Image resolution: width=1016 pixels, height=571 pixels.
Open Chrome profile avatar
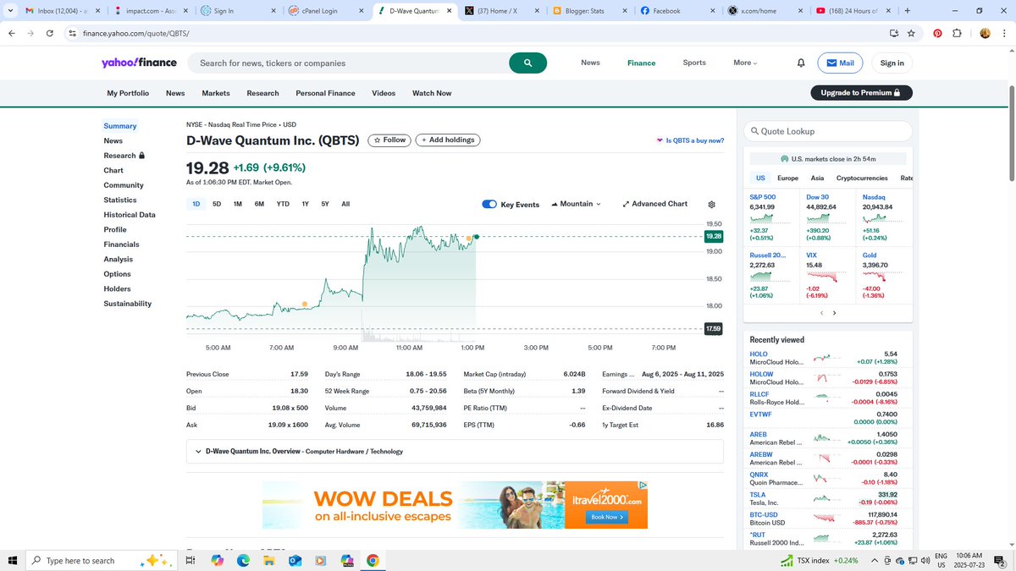coord(985,33)
